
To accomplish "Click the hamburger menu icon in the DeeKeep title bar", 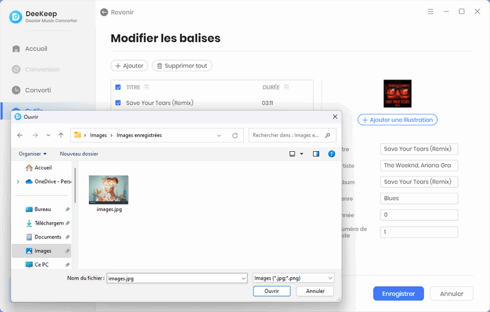I will pos(431,12).
